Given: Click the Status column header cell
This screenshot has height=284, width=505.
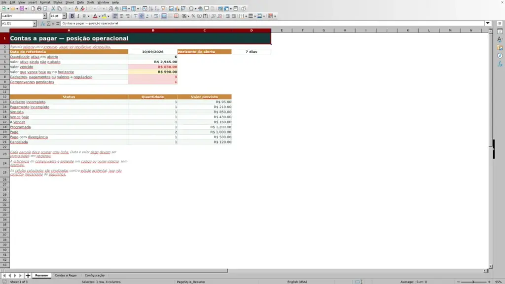Looking at the screenshot, I should click(x=69, y=97).
